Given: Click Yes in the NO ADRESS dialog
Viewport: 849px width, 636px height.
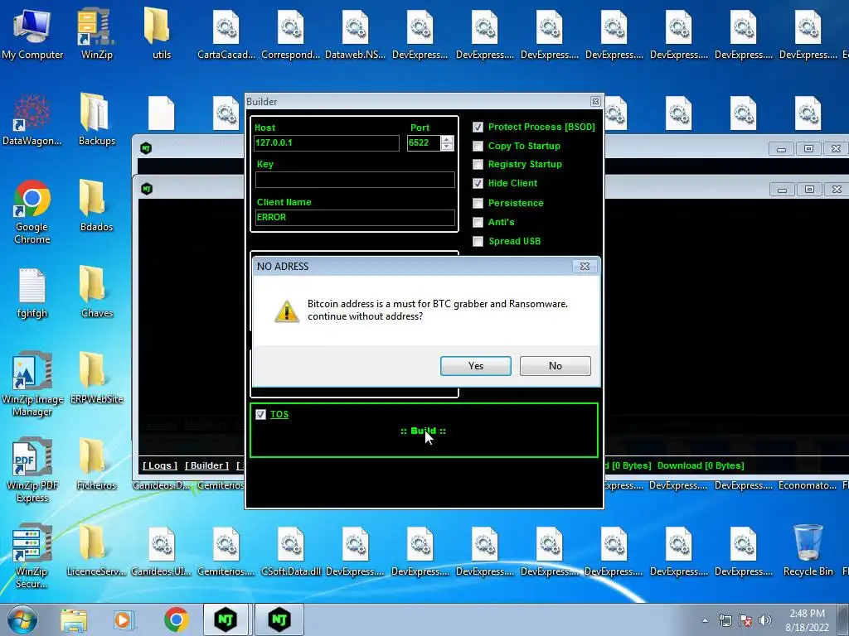Looking at the screenshot, I should (475, 366).
